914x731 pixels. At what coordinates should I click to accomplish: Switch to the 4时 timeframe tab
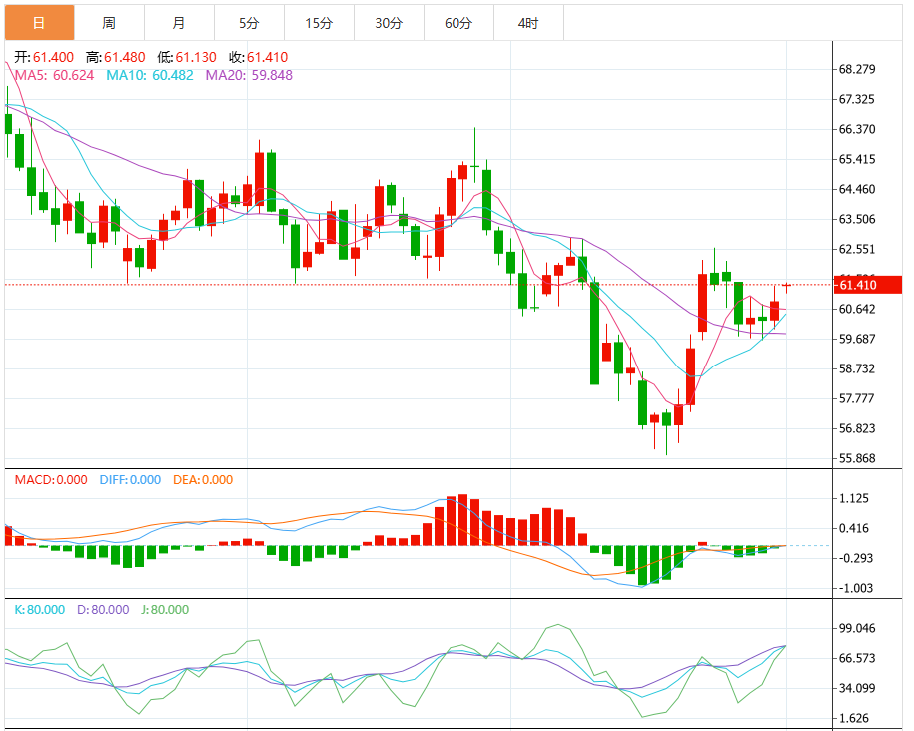(x=528, y=22)
